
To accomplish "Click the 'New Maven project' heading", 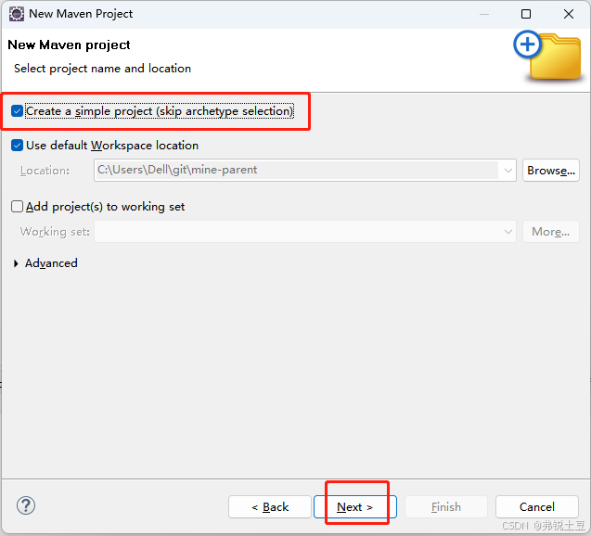I will tap(69, 45).
